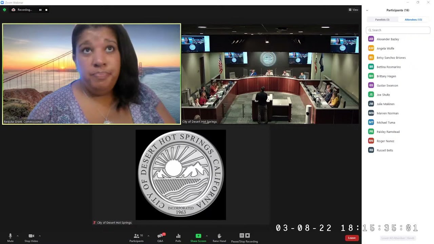Viewport: 434px width, 244px height.
Task: Select the city seal video tile
Action: tap(181, 175)
